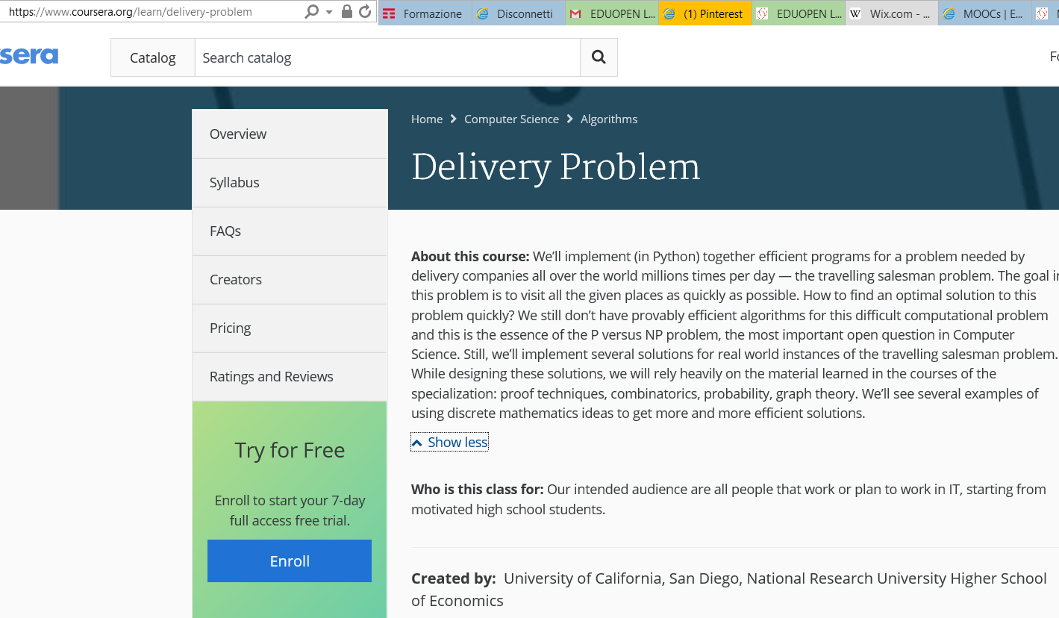The image size is (1059, 618).
Task: Select the Pricing sidebar item
Action: pos(230,328)
